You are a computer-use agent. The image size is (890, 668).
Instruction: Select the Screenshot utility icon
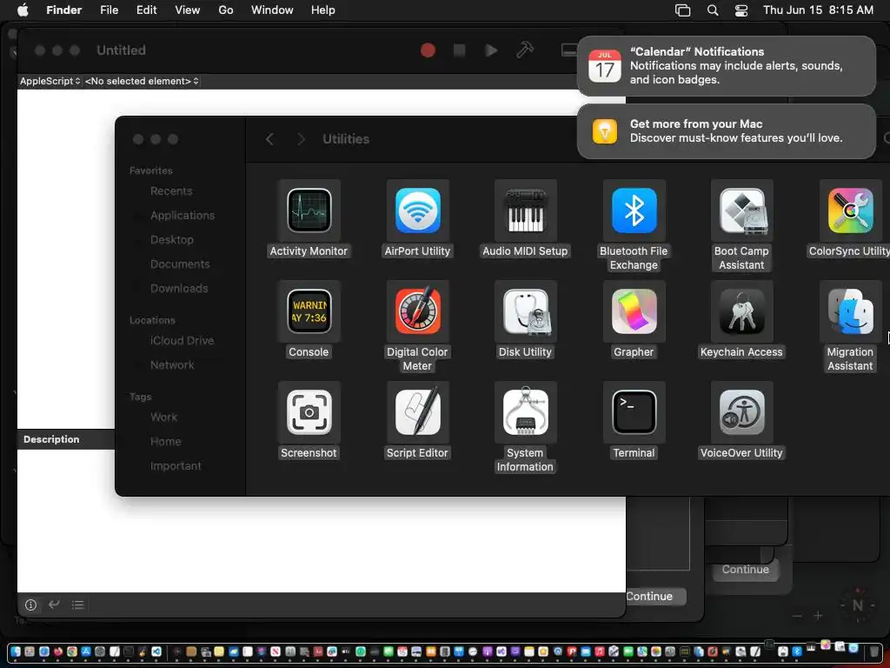309,412
